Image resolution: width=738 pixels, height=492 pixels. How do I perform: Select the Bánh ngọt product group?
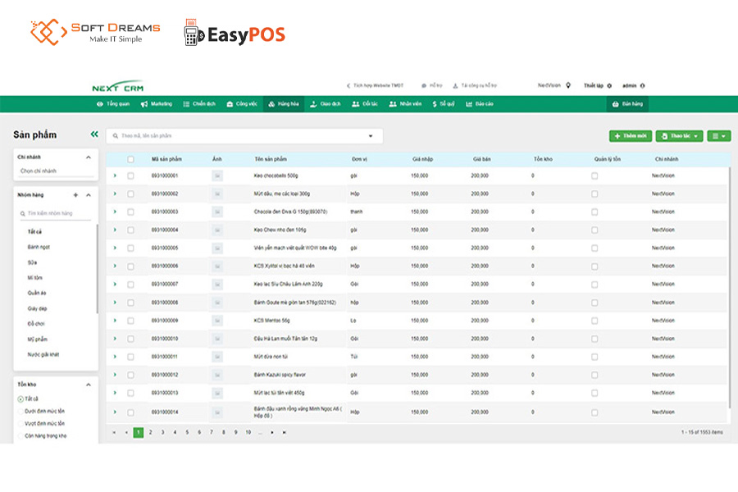click(x=39, y=247)
